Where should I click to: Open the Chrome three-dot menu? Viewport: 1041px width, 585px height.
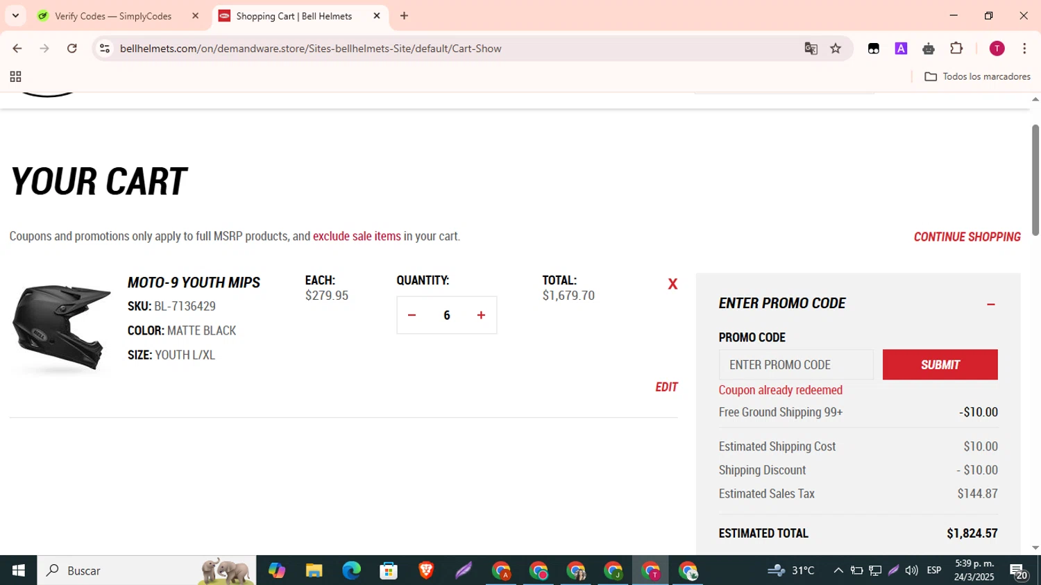(x=1024, y=49)
